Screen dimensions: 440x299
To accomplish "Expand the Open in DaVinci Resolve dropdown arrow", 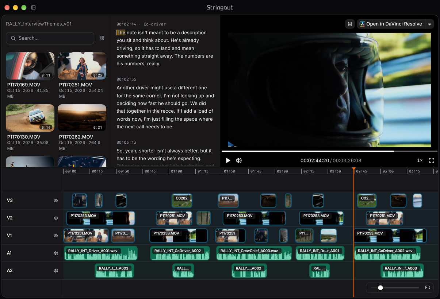I will tap(430, 24).
